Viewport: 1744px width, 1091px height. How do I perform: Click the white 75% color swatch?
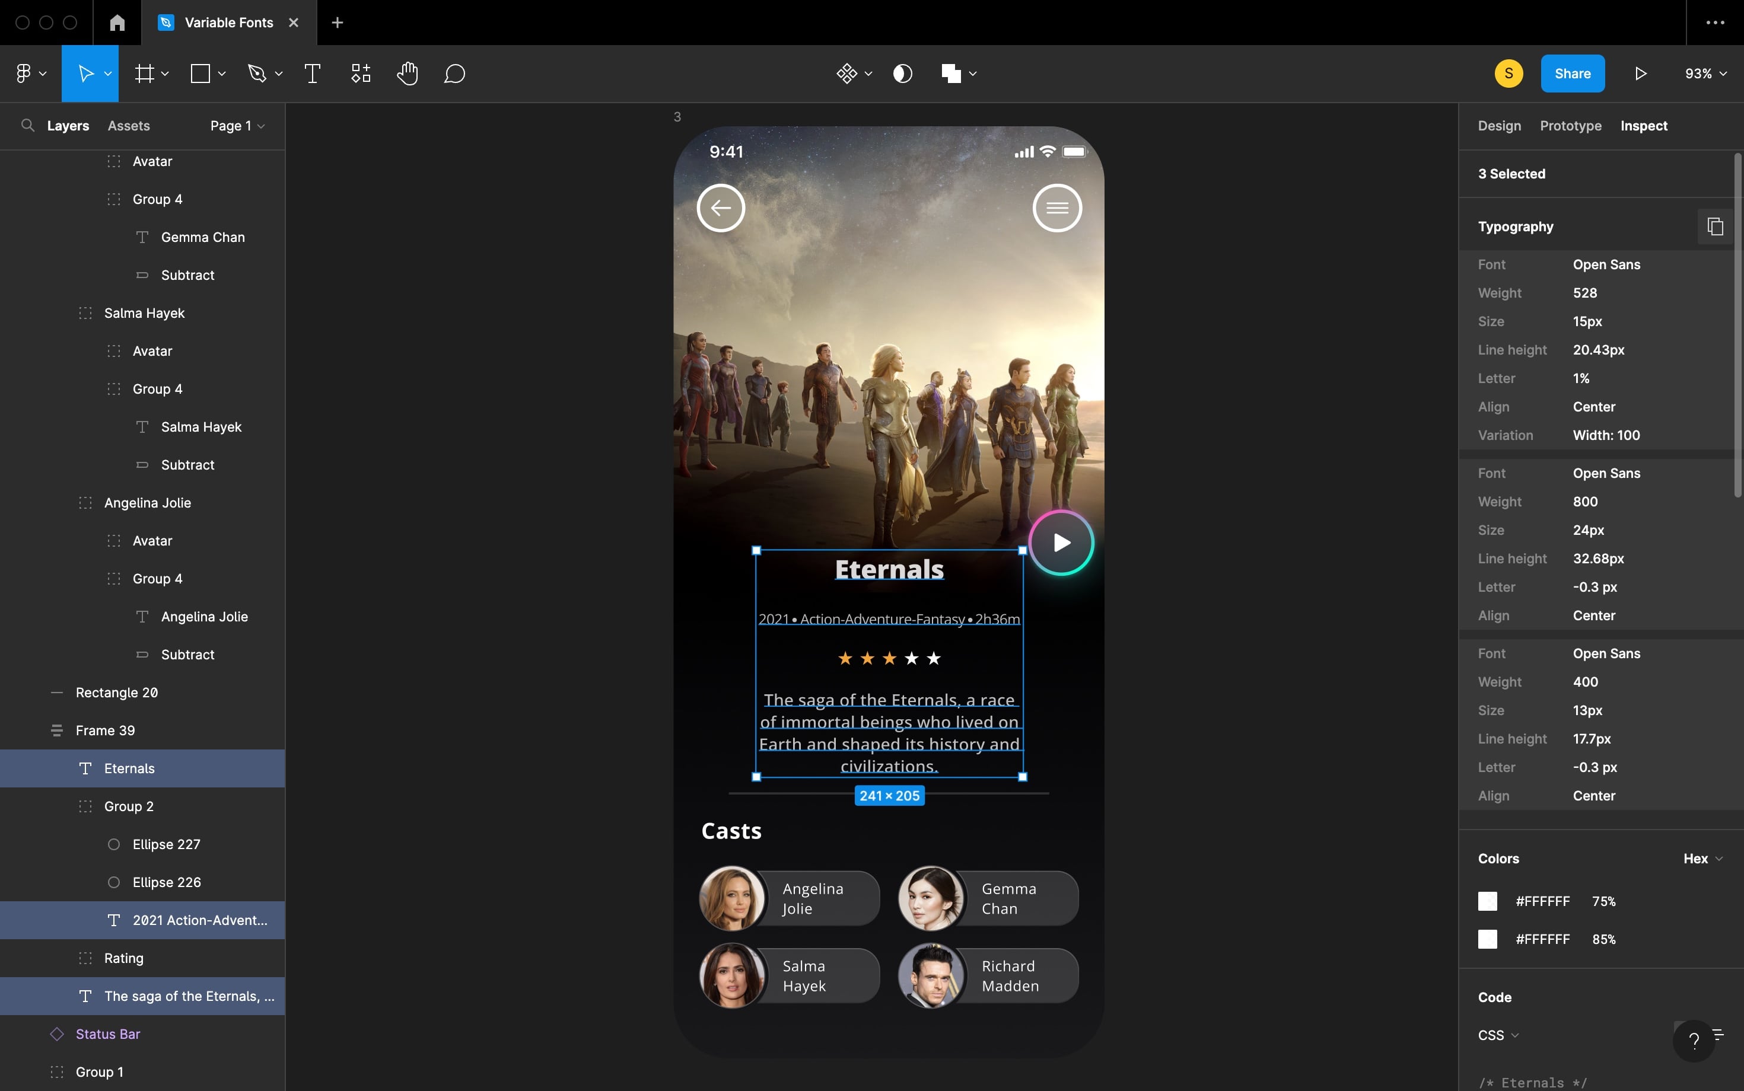click(1487, 901)
